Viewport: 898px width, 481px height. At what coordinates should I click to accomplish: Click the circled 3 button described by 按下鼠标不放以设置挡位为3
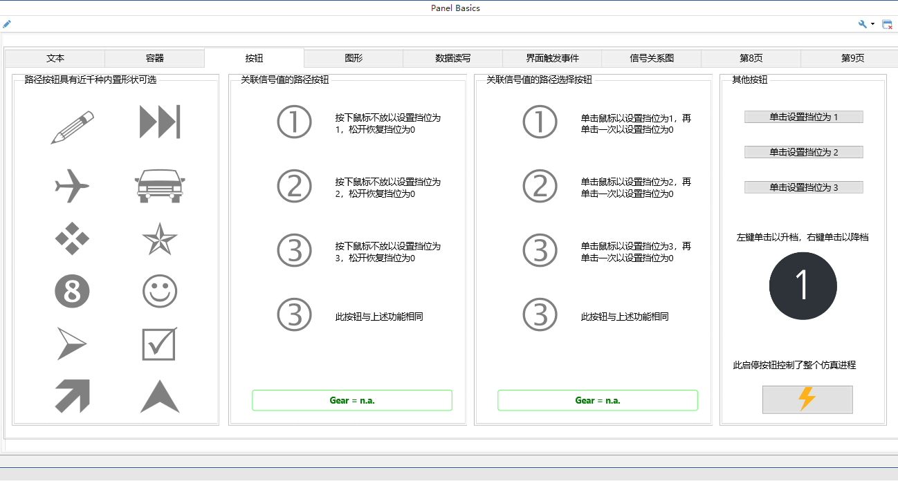pos(295,250)
